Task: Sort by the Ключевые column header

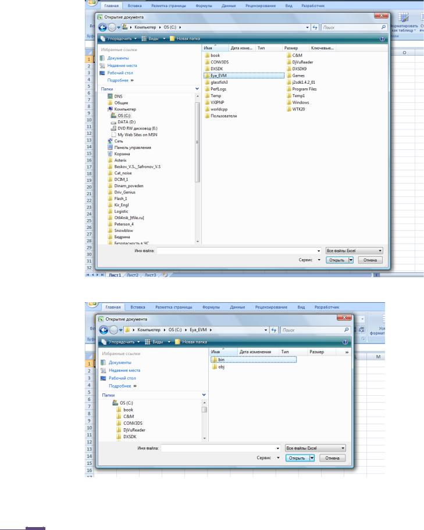Action: [x=322, y=48]
